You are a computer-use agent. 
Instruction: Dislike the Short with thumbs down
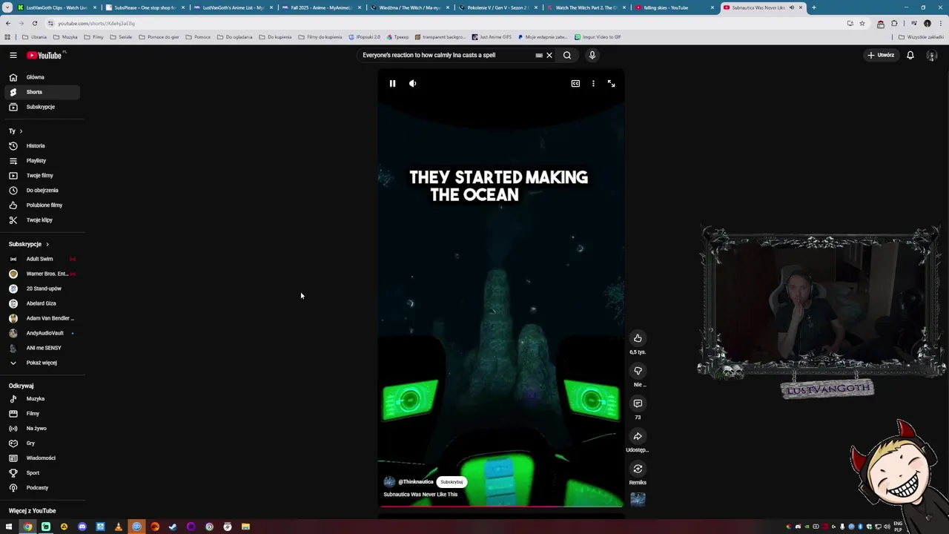pyautogui.click(x=638, y=371)
